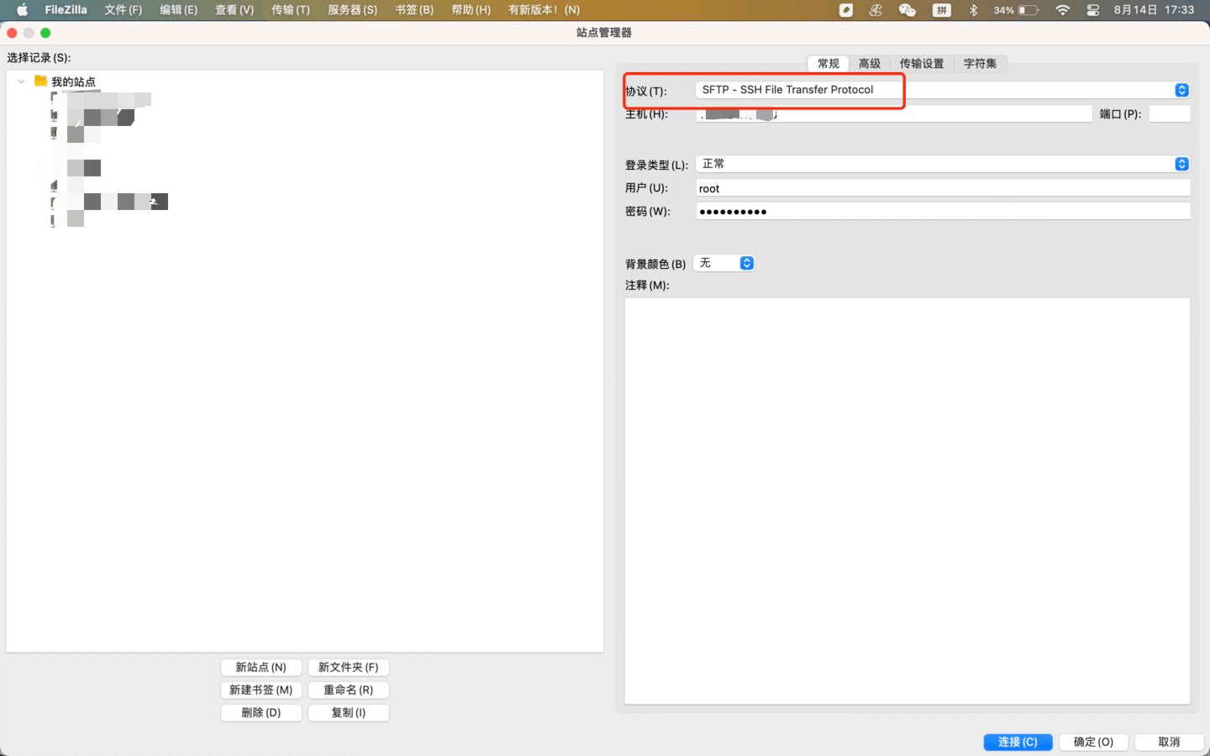Open the 书签 (B) menu
This screenshot has height=756, width=1210.
click(414, 10)
